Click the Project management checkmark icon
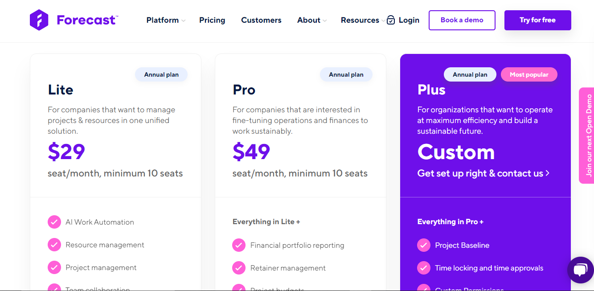 point(54,267)
